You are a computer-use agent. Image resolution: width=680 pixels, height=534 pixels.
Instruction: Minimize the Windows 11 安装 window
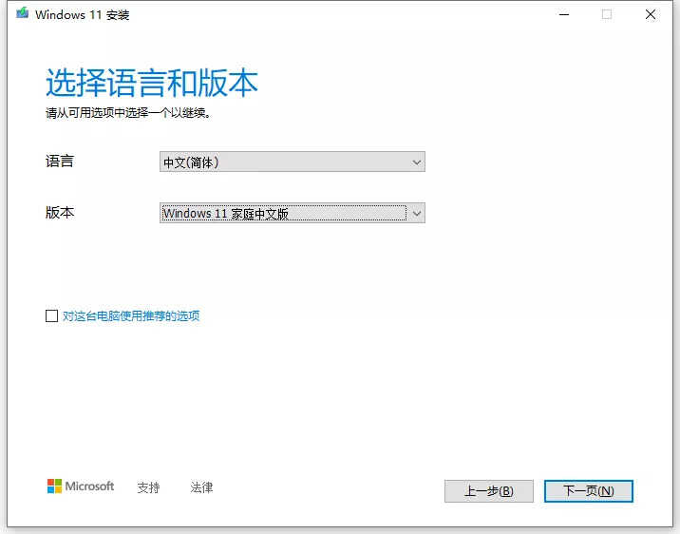(564, 14)
